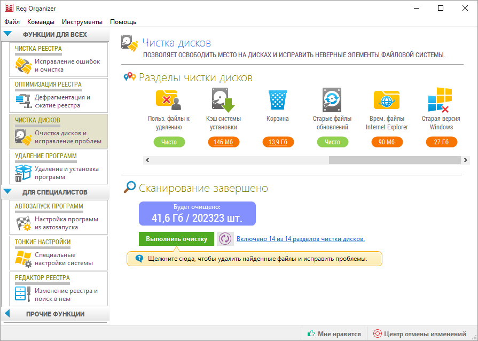Open the Инструменты menu
The height and width of the screenshot is (341, 478).
coord(82,22)
